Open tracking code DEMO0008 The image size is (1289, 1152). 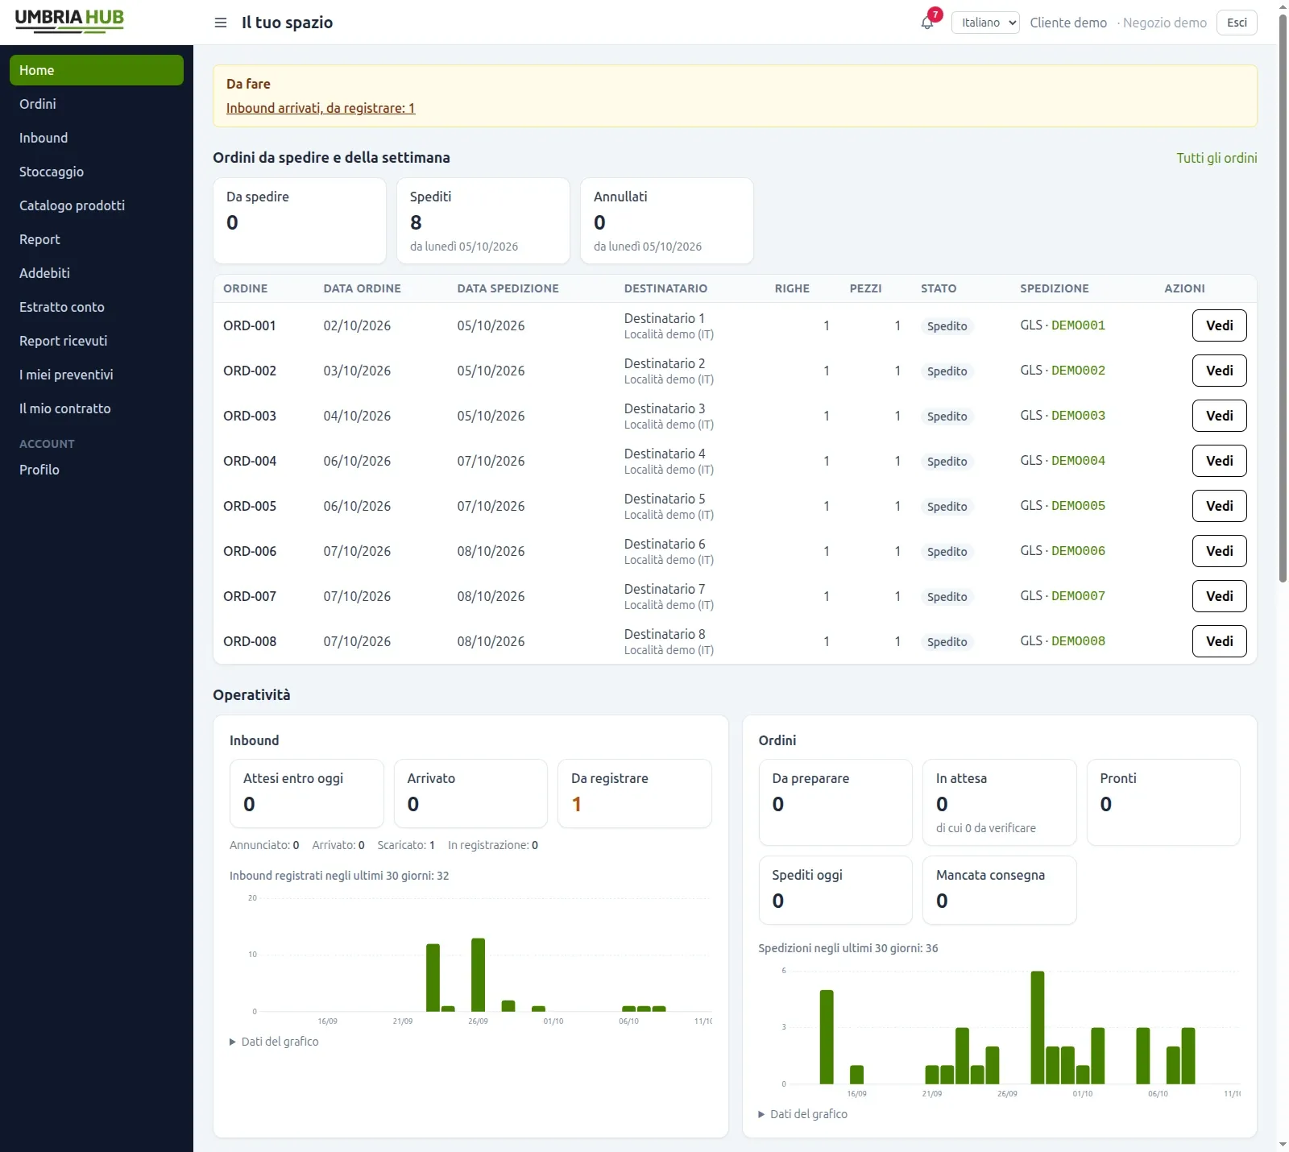point(1078,641)
